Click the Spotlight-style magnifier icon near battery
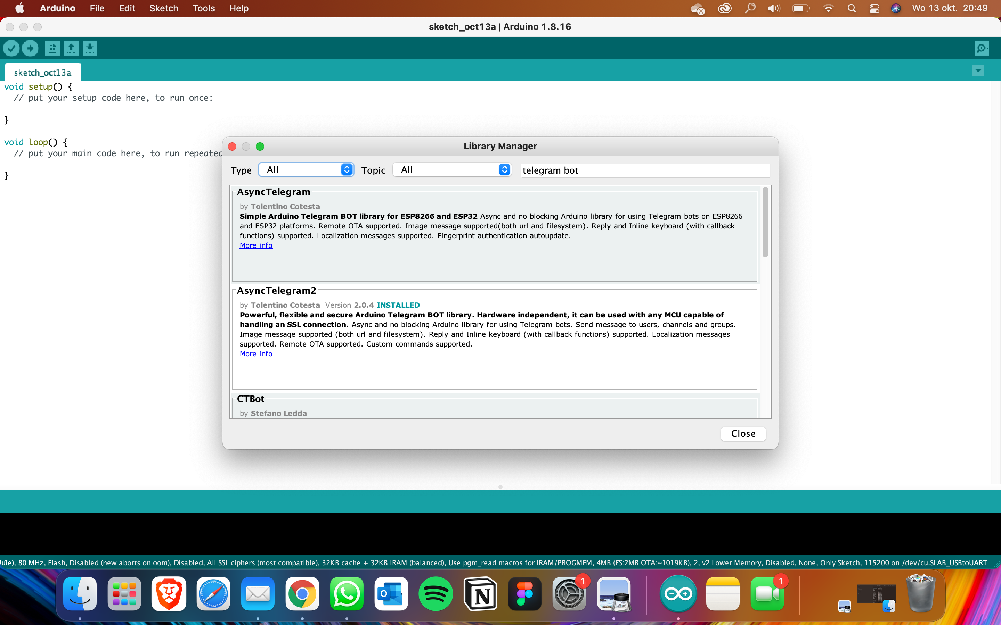1001x625 pixels. [750, 8]
